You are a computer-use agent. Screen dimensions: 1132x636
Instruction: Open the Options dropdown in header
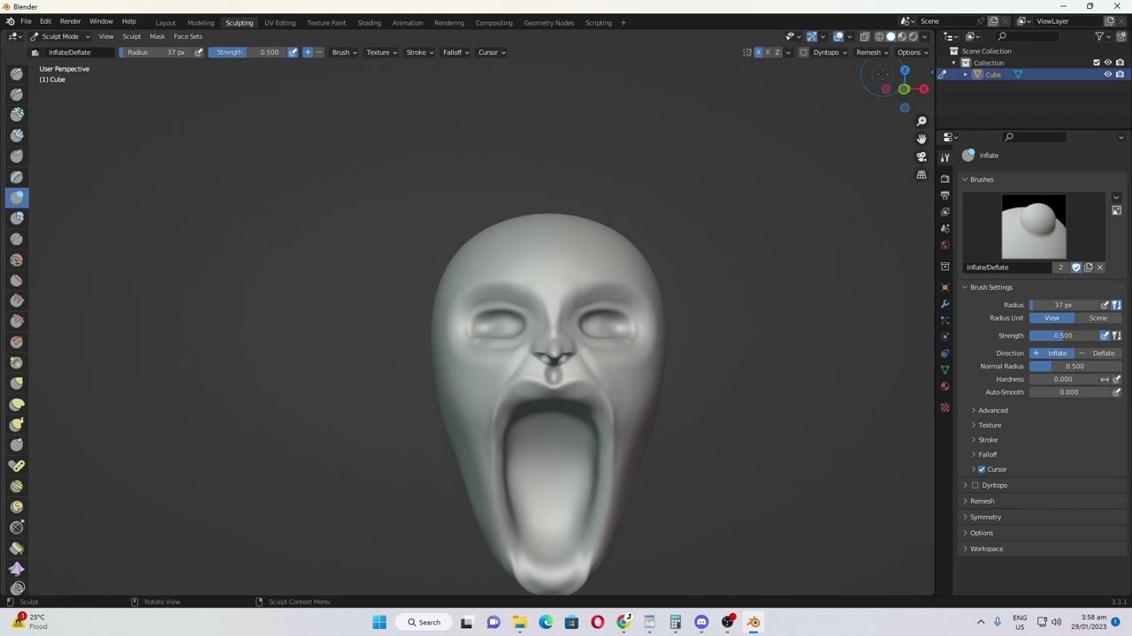(x=912, y=52)
